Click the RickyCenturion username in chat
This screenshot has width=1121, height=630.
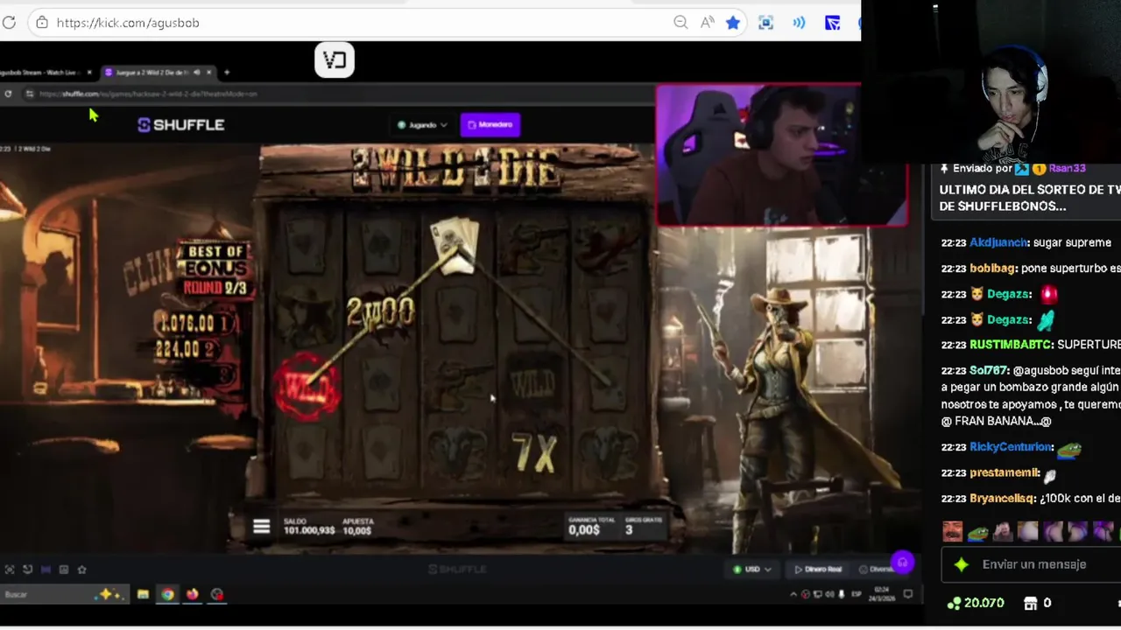[1011, 447]
